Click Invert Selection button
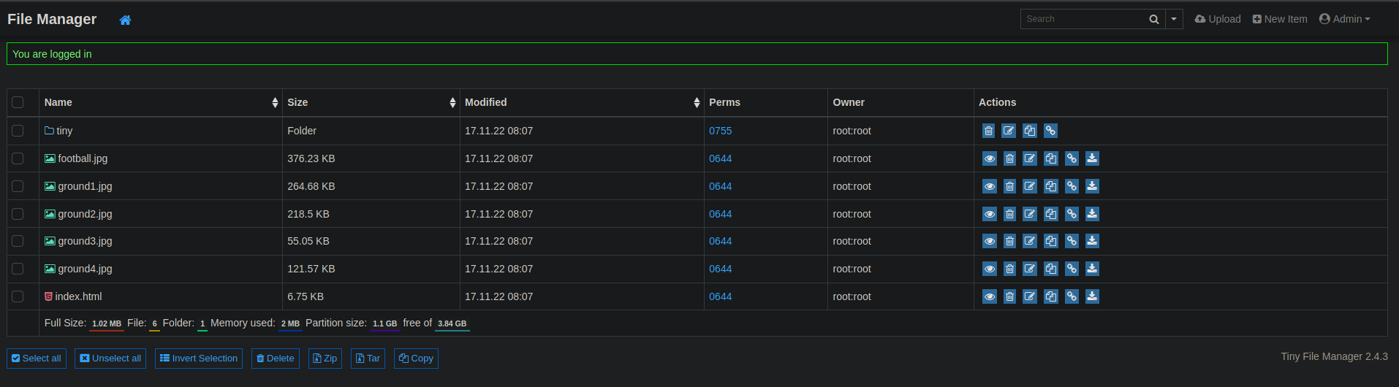 [199, 359]
